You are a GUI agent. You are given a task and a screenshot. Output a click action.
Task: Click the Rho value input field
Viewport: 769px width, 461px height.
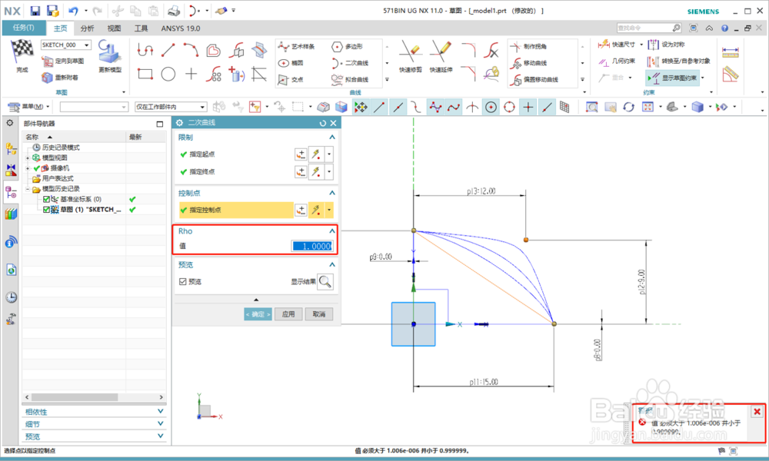tap(312, 246)
